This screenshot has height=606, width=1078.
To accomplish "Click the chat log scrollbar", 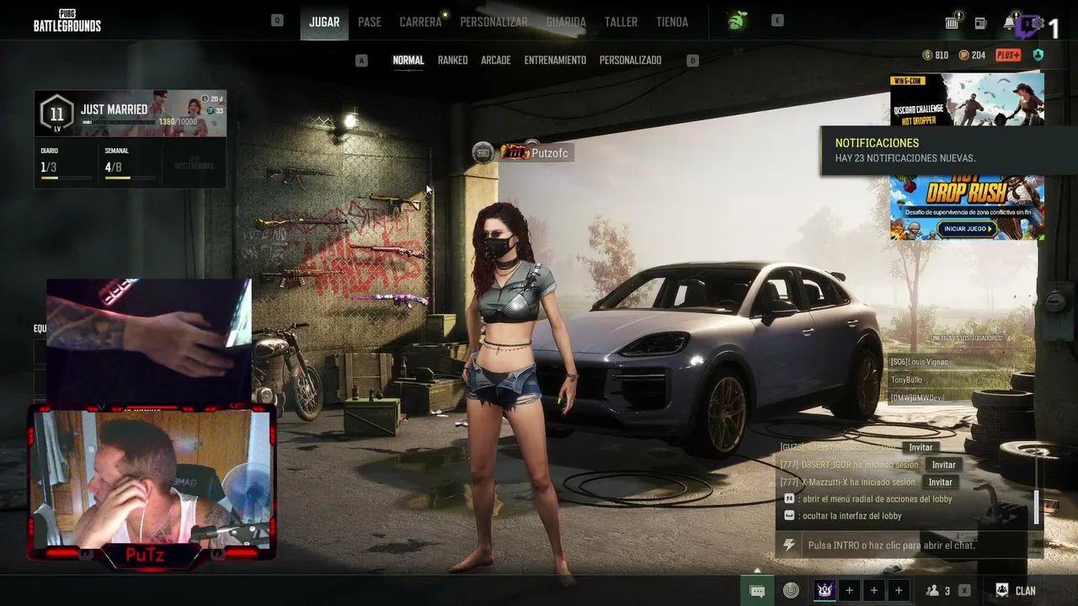I will tap(1037, 506).
